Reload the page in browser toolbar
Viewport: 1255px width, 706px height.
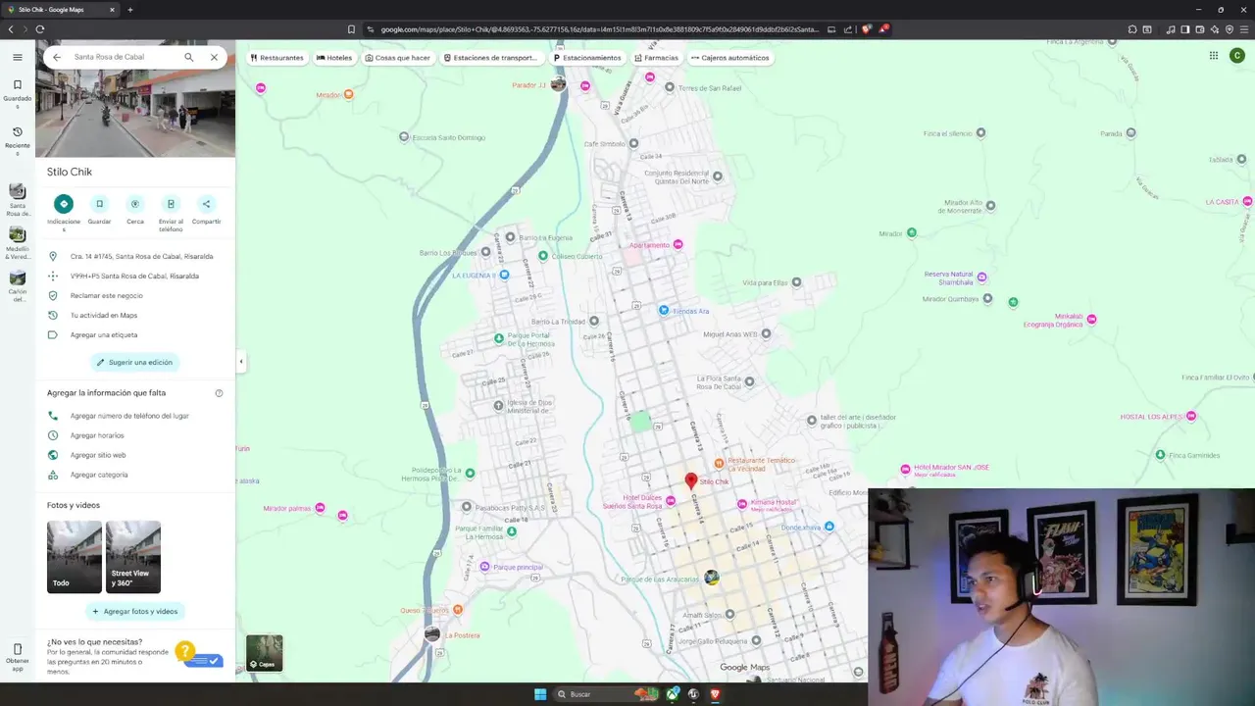pos(40,29)
